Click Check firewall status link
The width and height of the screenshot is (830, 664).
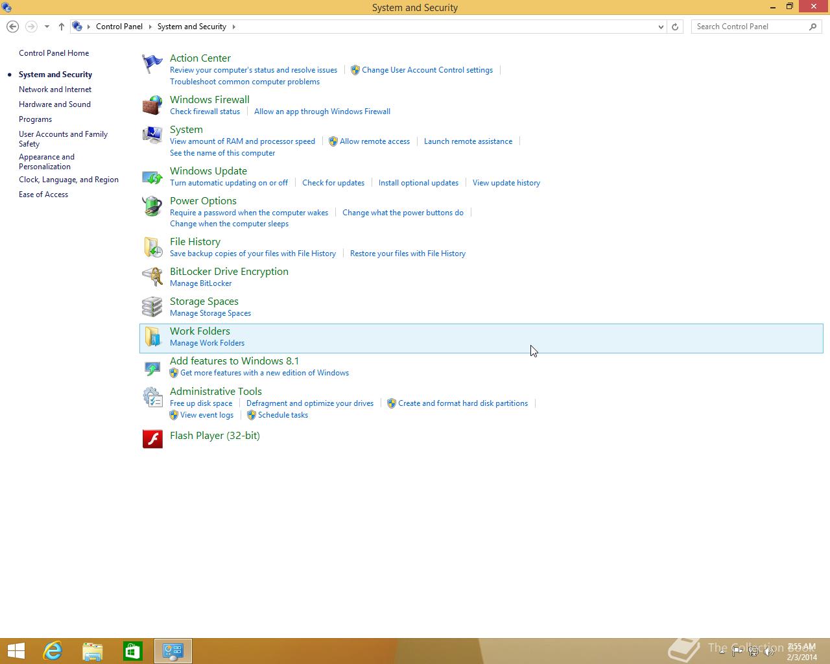click(205, 112)
